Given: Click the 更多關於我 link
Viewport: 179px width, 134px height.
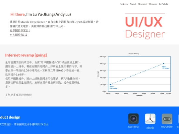Looking at the screenshot, I should [x=18, y=35].
